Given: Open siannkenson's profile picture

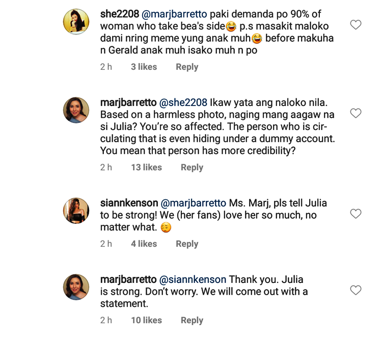Looking at the screenshot, I should pos(76,210).
